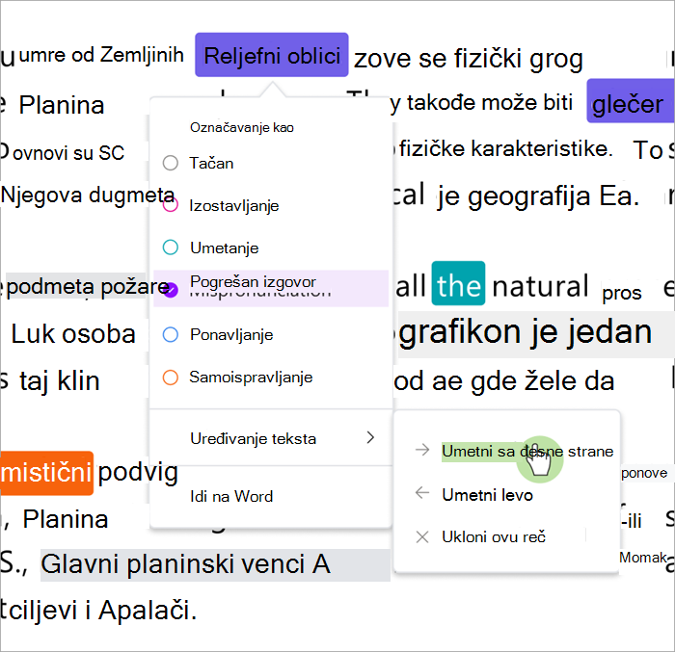Click the text Luk osoba

[x=73, y=334]
